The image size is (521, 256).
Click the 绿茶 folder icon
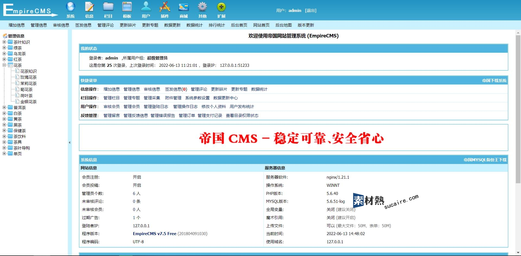[10, 48]
